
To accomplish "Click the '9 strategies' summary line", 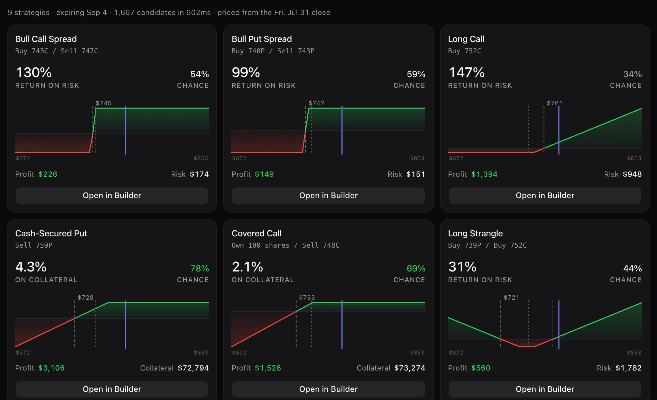I will coord(169,13).
